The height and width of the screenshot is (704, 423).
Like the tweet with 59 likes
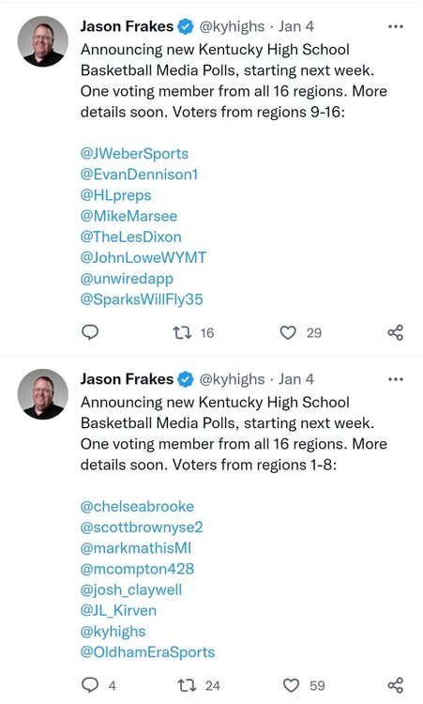pos(291,685)
